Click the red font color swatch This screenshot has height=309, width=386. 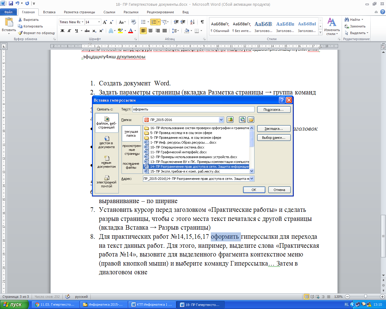(x=131, y=31)
